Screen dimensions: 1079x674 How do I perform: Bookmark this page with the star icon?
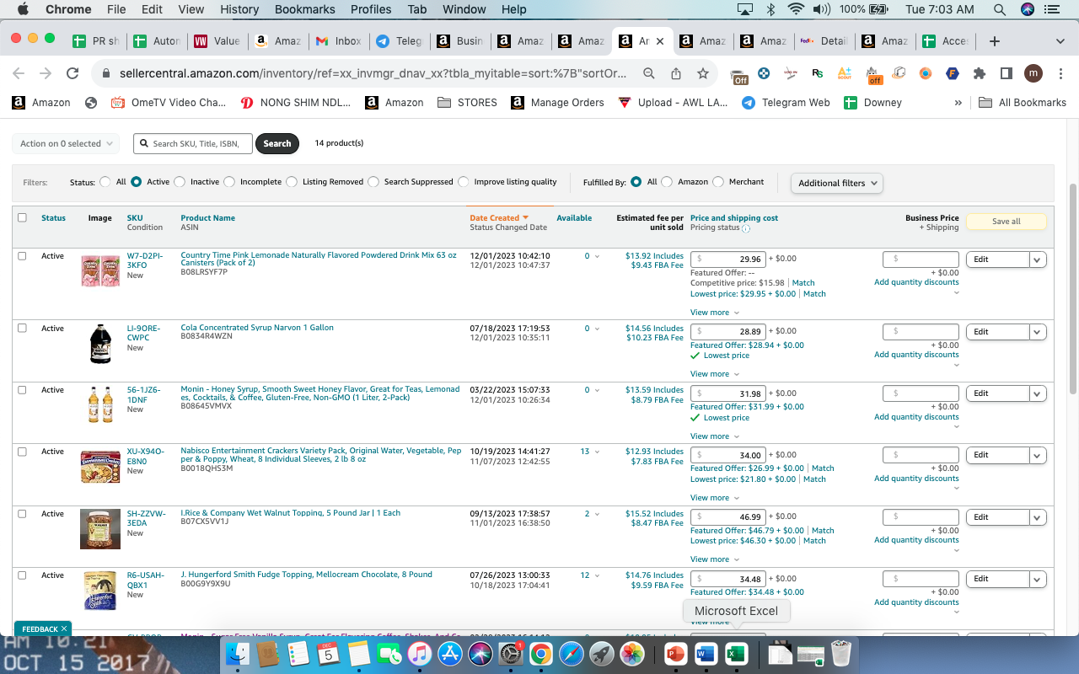point(703,73)
